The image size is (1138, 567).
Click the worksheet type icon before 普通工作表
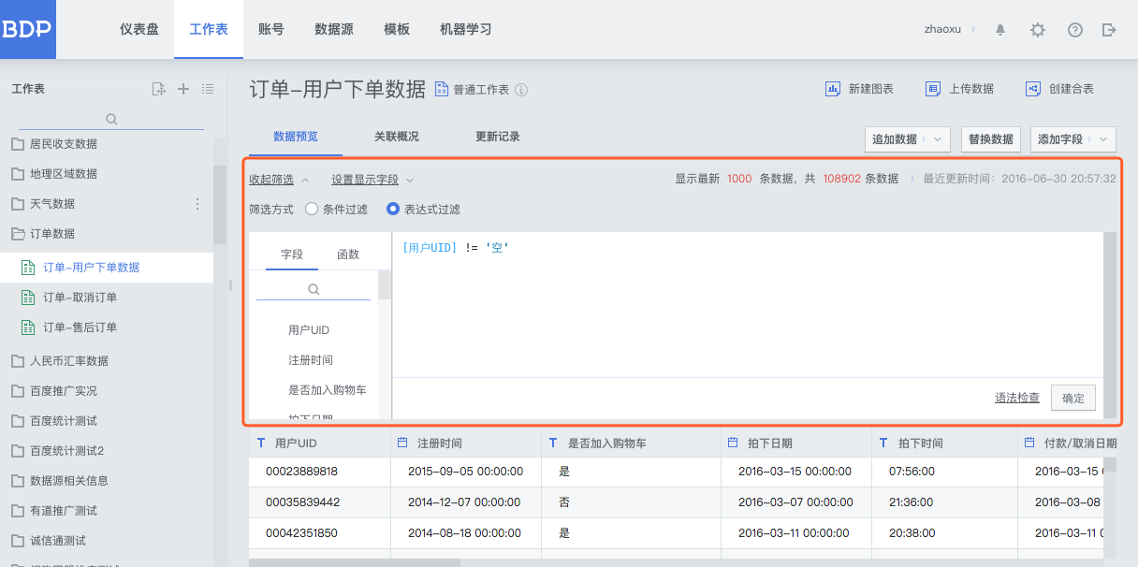tap(443, 89)
